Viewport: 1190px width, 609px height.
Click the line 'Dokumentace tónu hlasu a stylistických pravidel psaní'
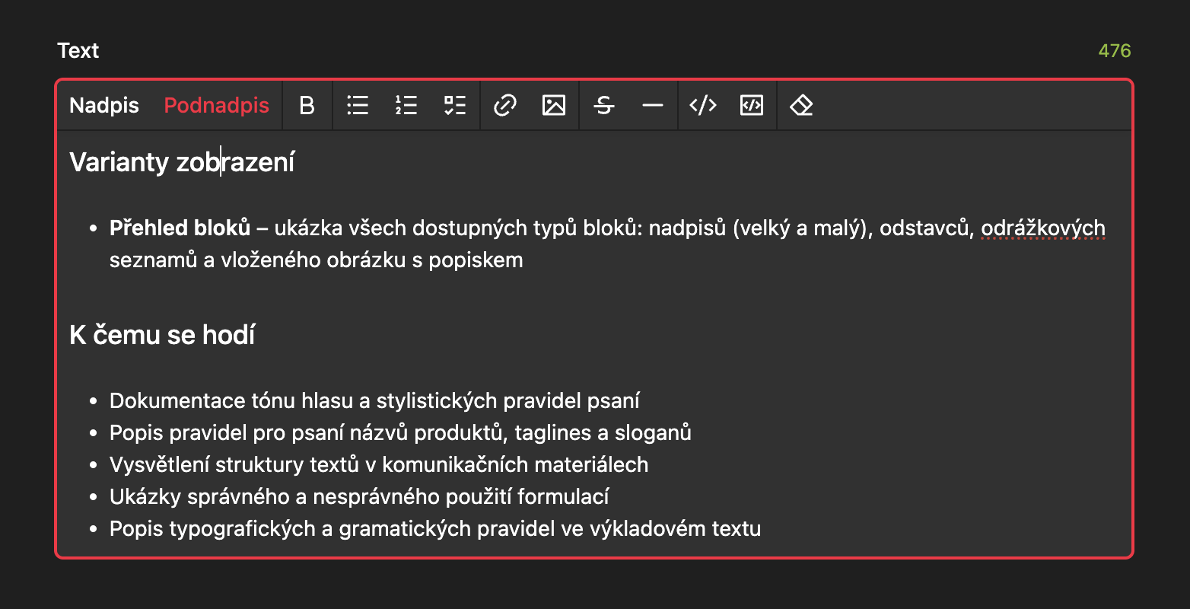pos(374,400)
